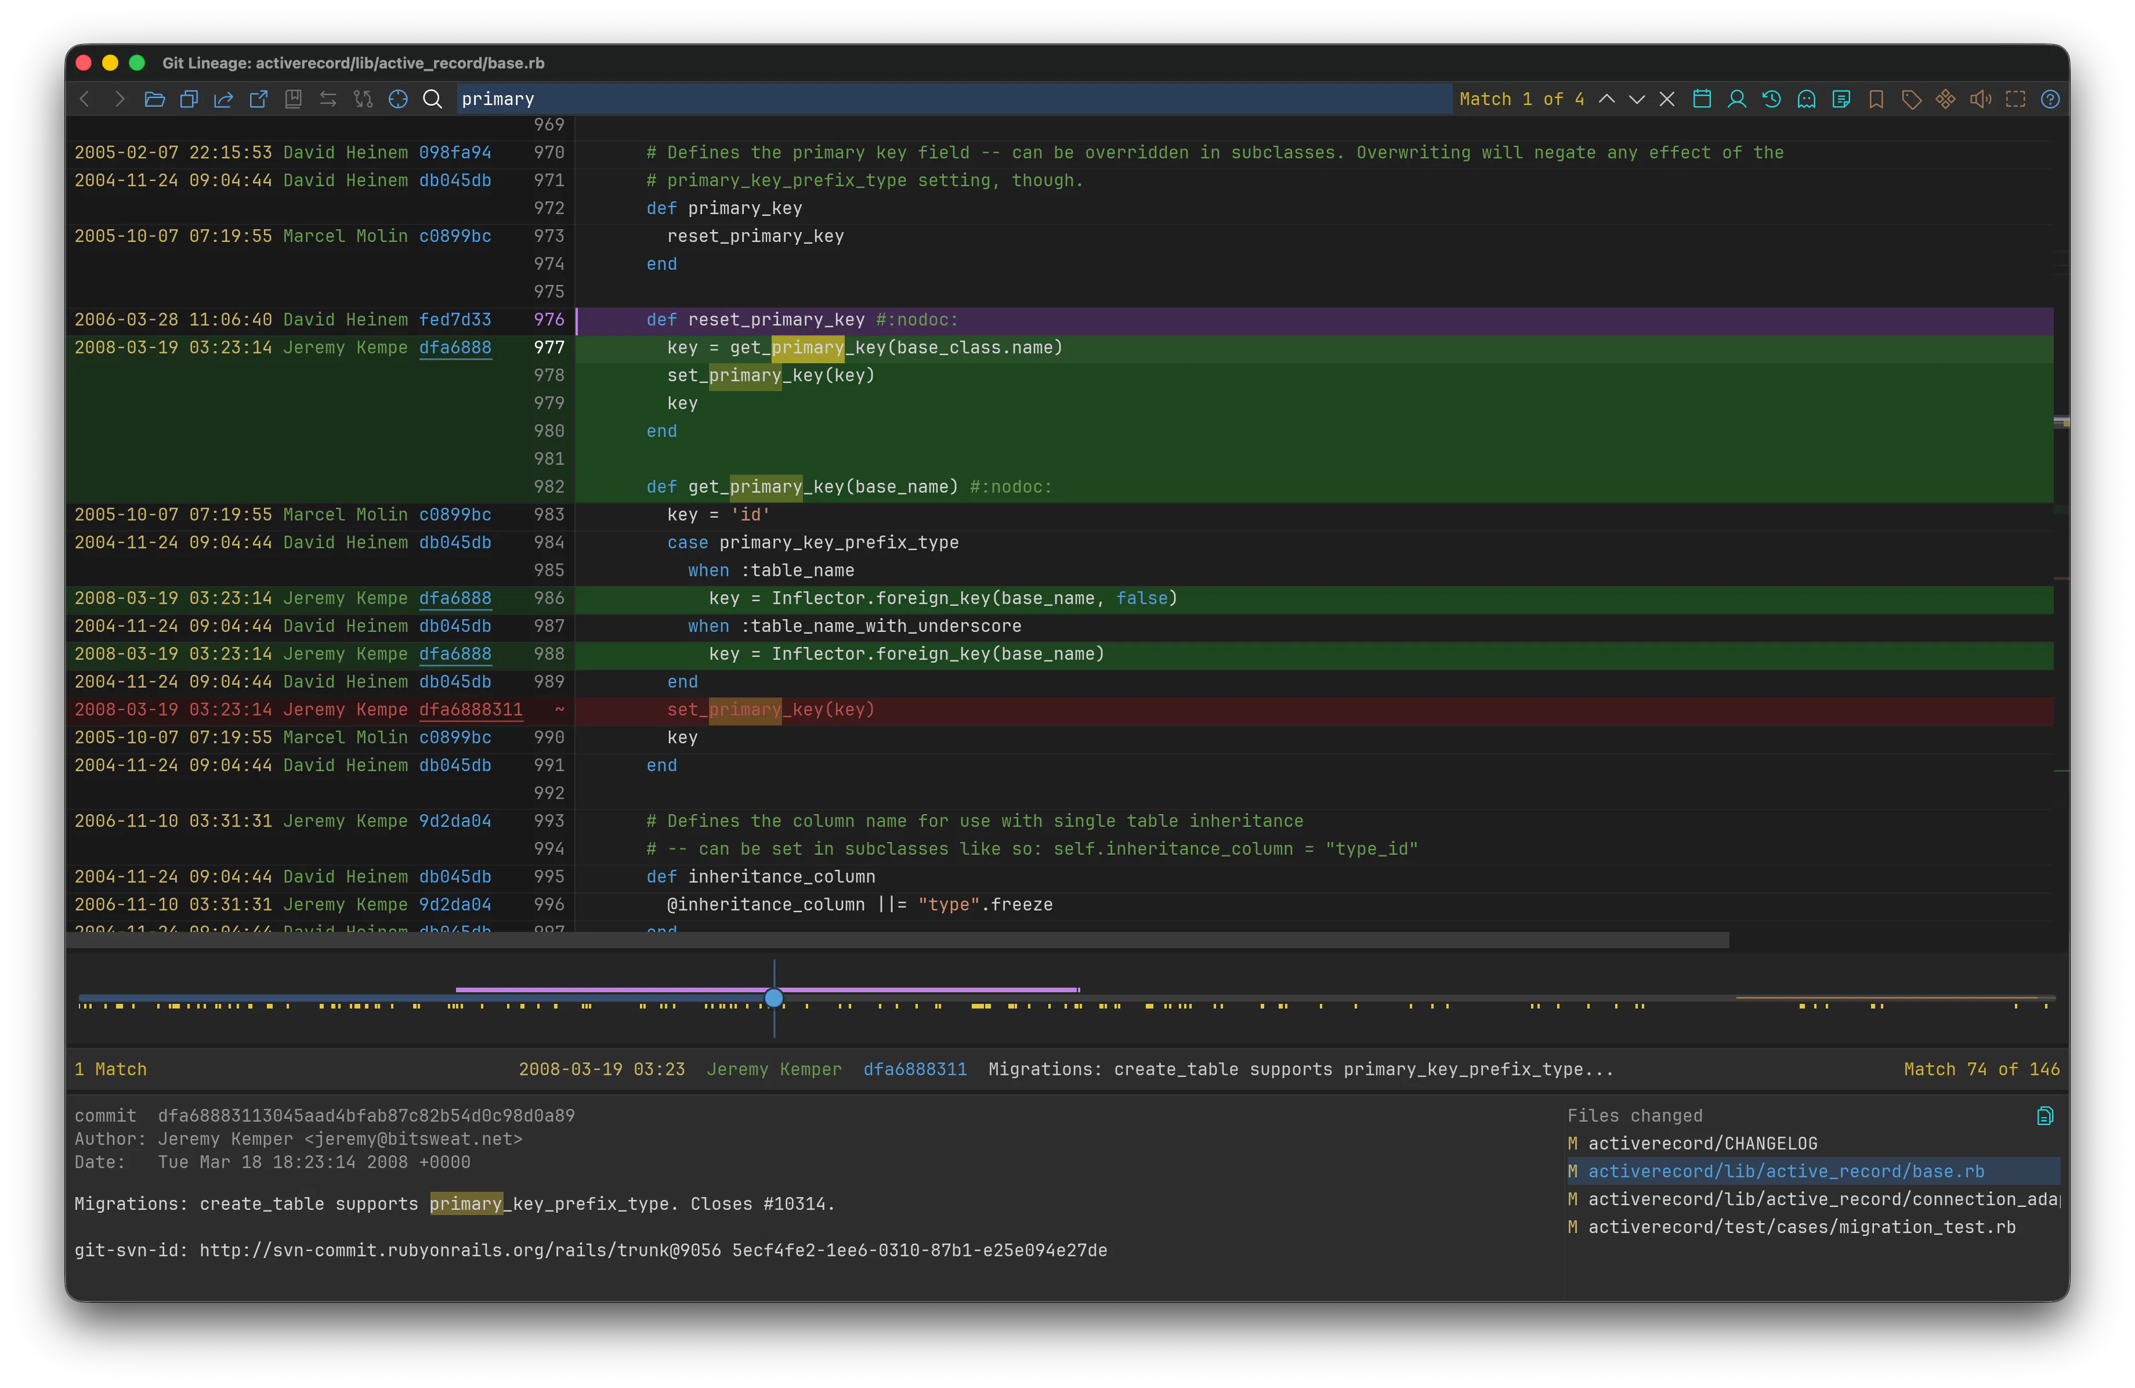This screenshot has width=2135, height=1388.
Task: Click Author line jeremy@bitsweat.net in details
Action: [298, 1138]
